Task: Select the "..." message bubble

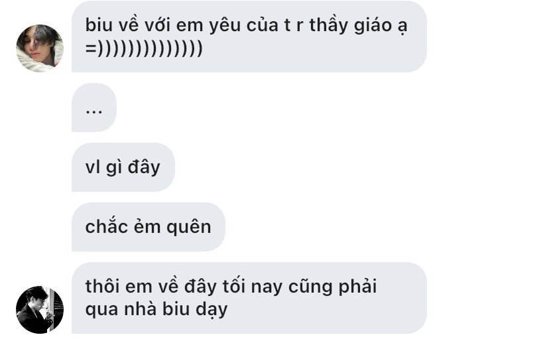Action: click(94, 107)
